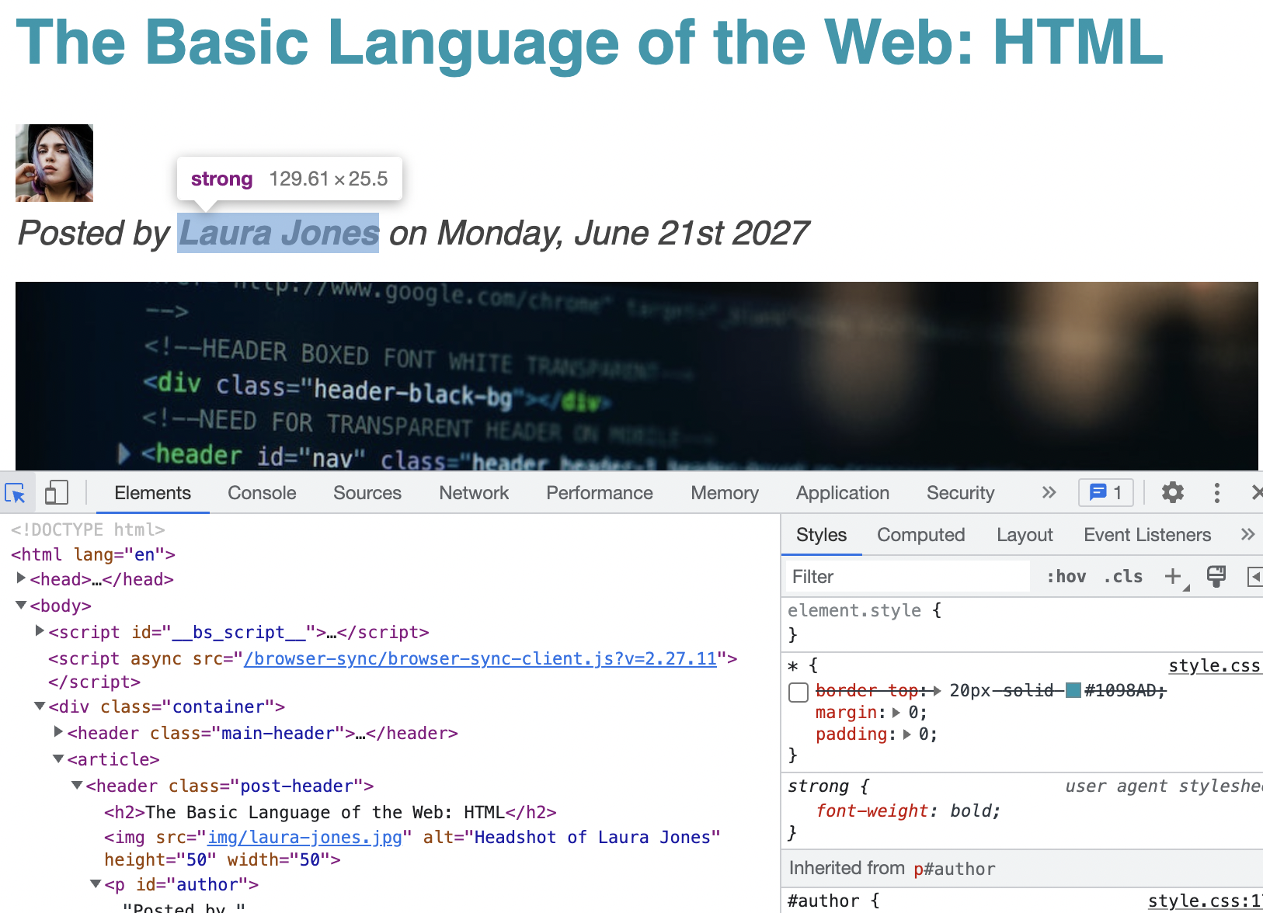The image size is (1263, 913).
Task: Select the element.style rule block
Action: [x=1022, y=623]
